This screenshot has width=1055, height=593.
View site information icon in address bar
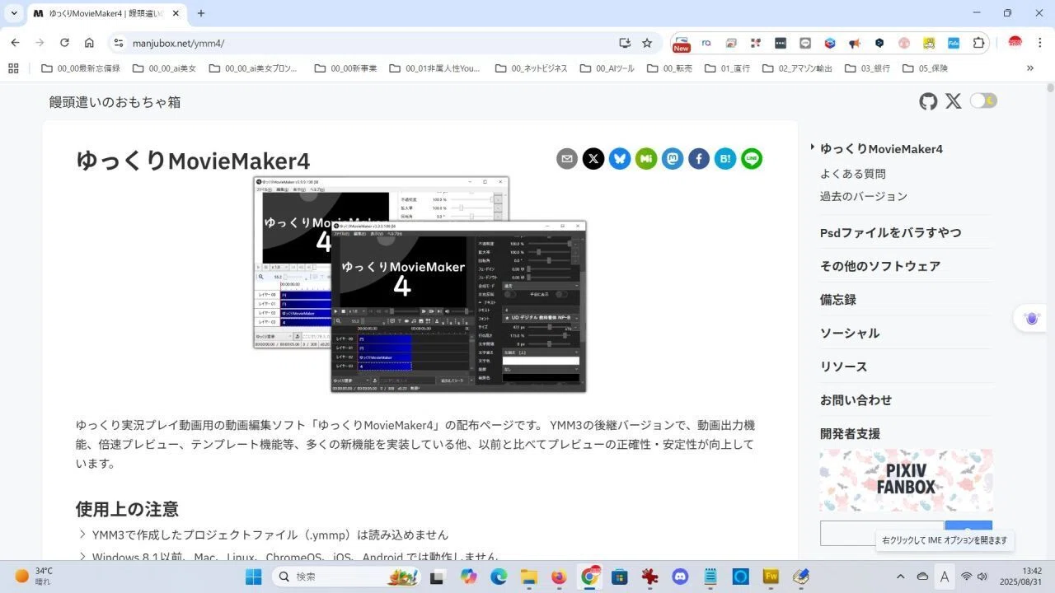[119, 43]
